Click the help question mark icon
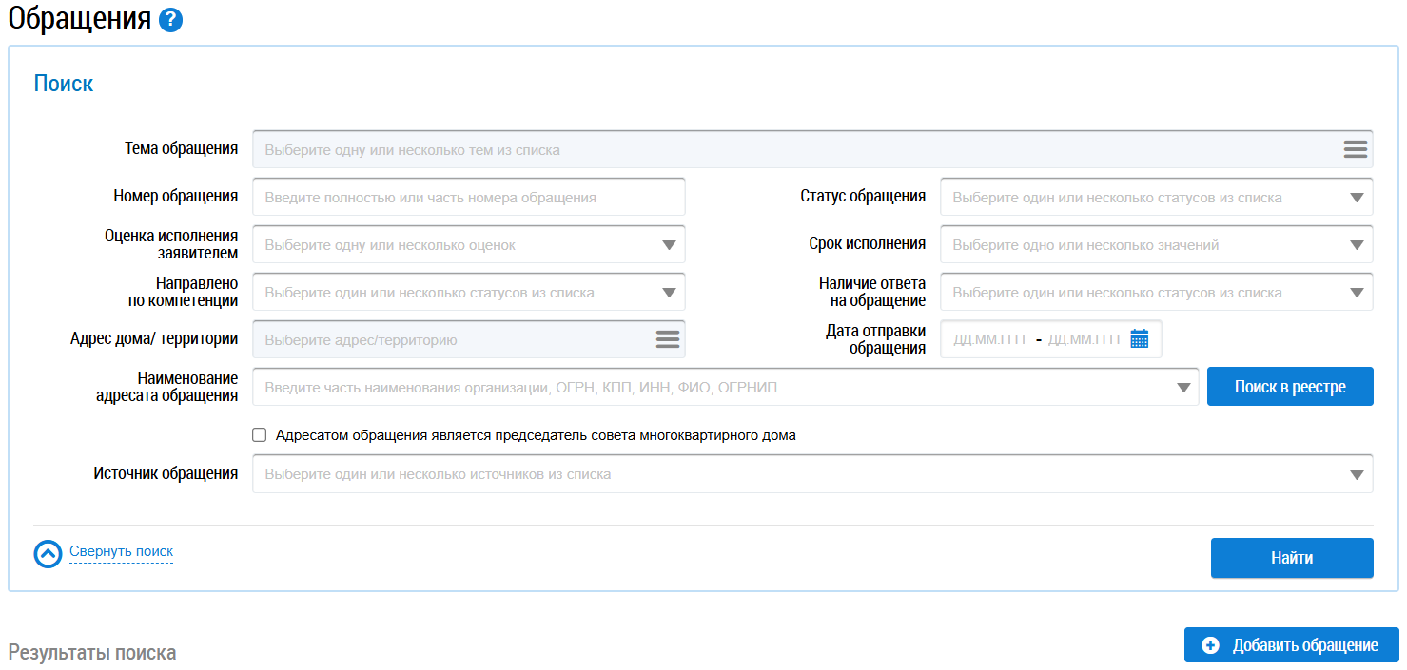The height and width of the screenshot is (670, 1407). click(x=170, y=20)
